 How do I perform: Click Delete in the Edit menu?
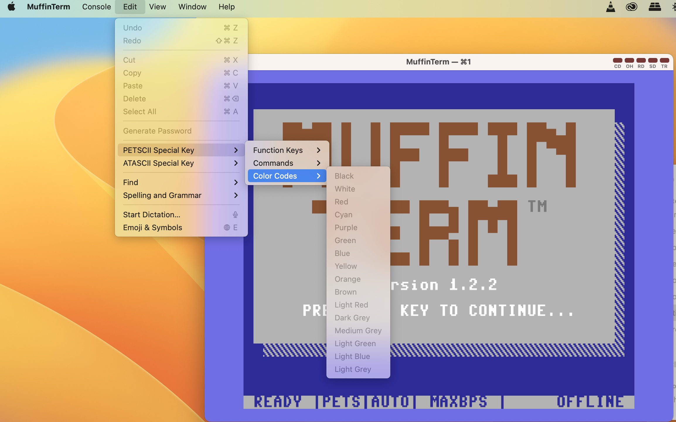[181, 99]
